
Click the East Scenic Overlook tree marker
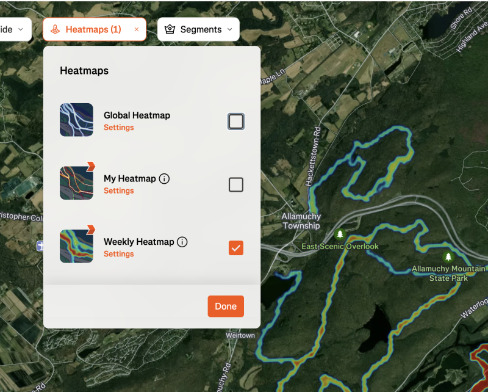(x=340, y=234)
